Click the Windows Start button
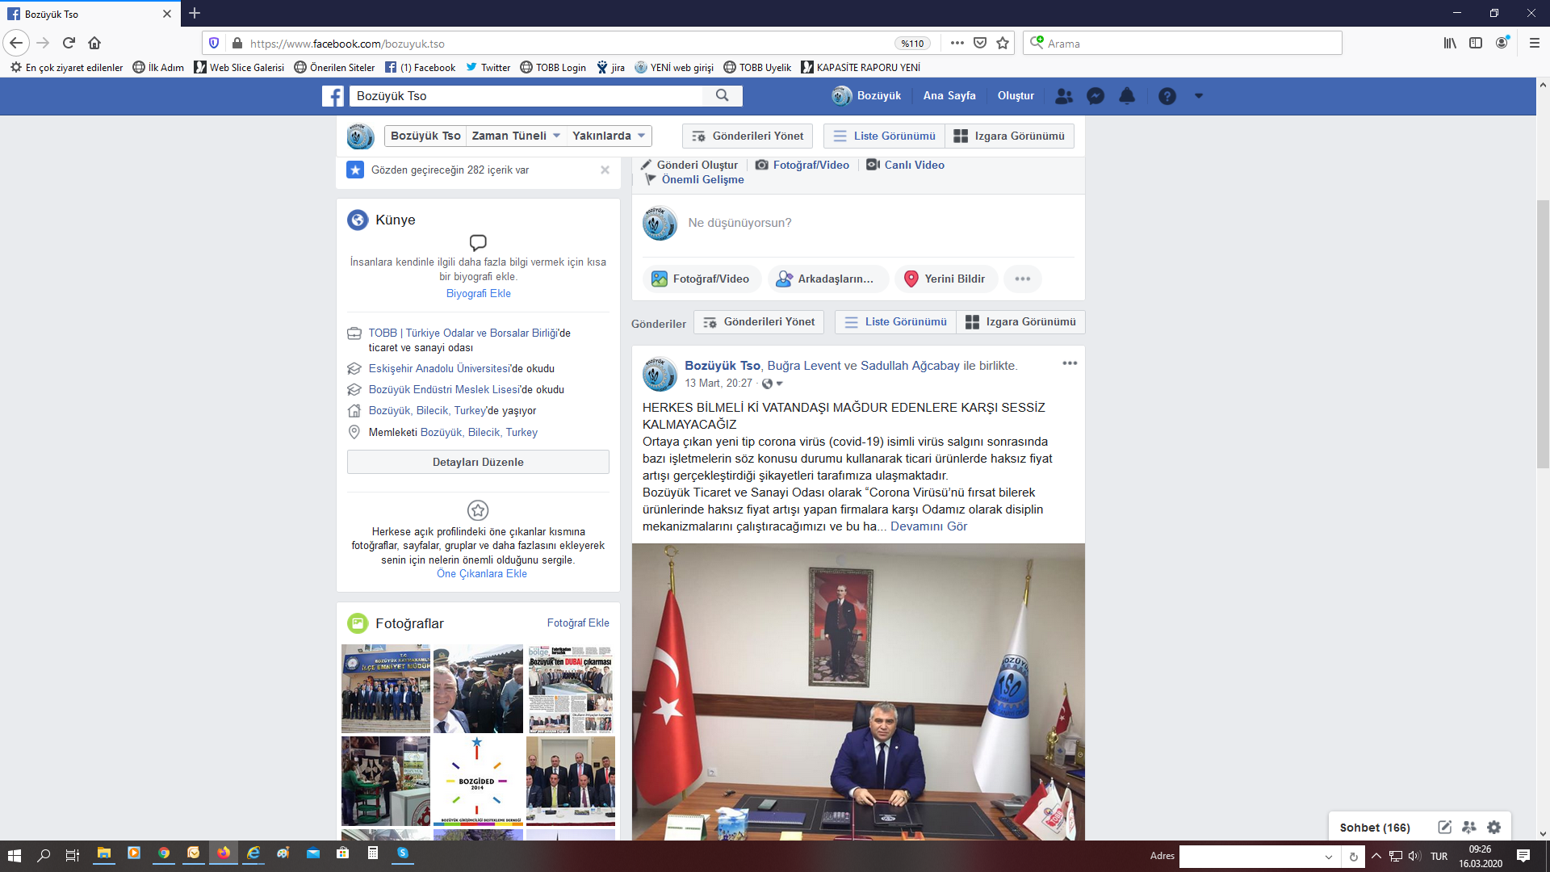1550x872 pixels. [x=15, y=855]
